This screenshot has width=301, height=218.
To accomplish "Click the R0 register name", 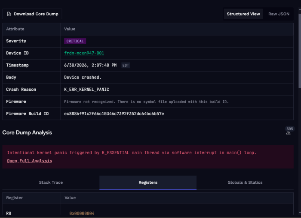I will [9, 213].
